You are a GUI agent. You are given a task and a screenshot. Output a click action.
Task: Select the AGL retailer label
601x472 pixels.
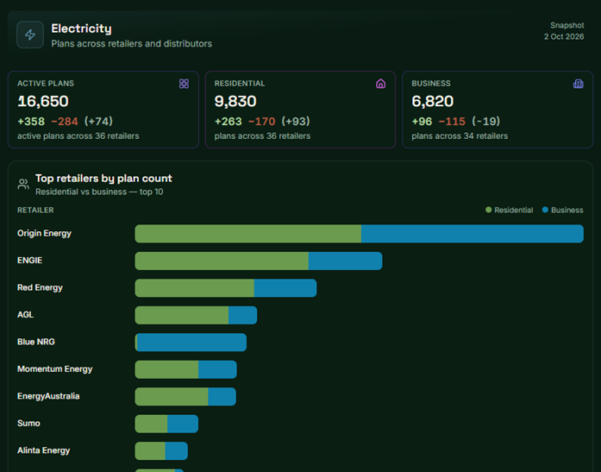25,315
